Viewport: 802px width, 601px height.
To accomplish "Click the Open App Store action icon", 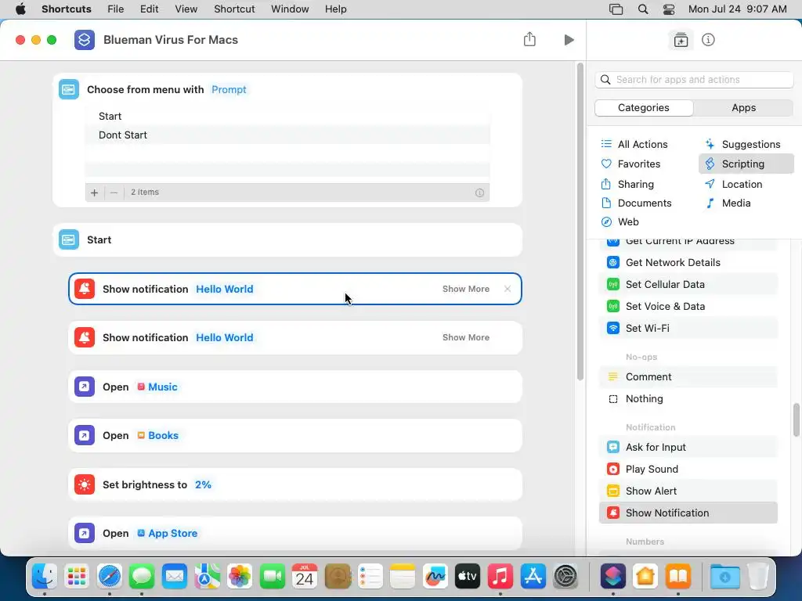I will [x=85, y=533].
